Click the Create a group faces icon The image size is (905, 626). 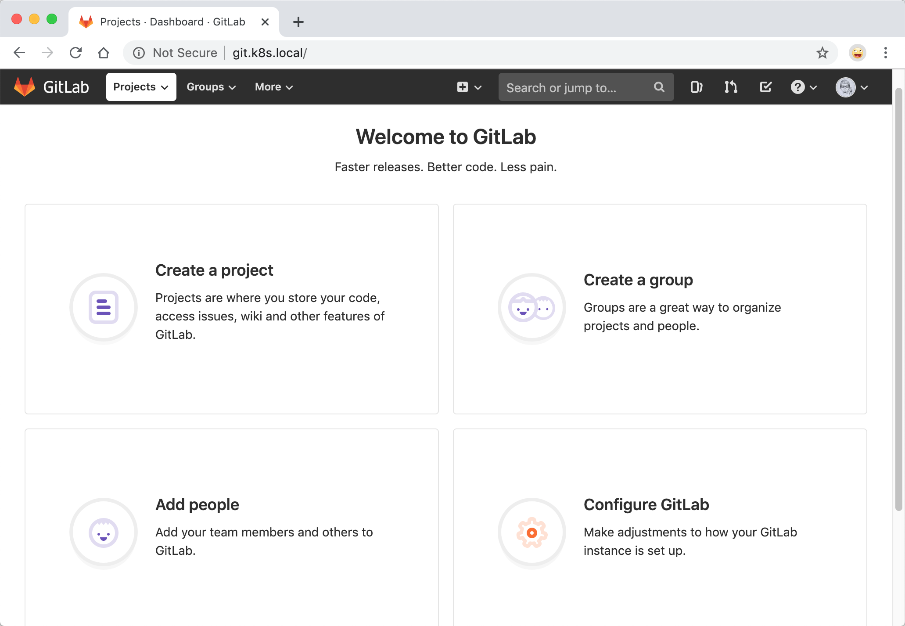532,307
